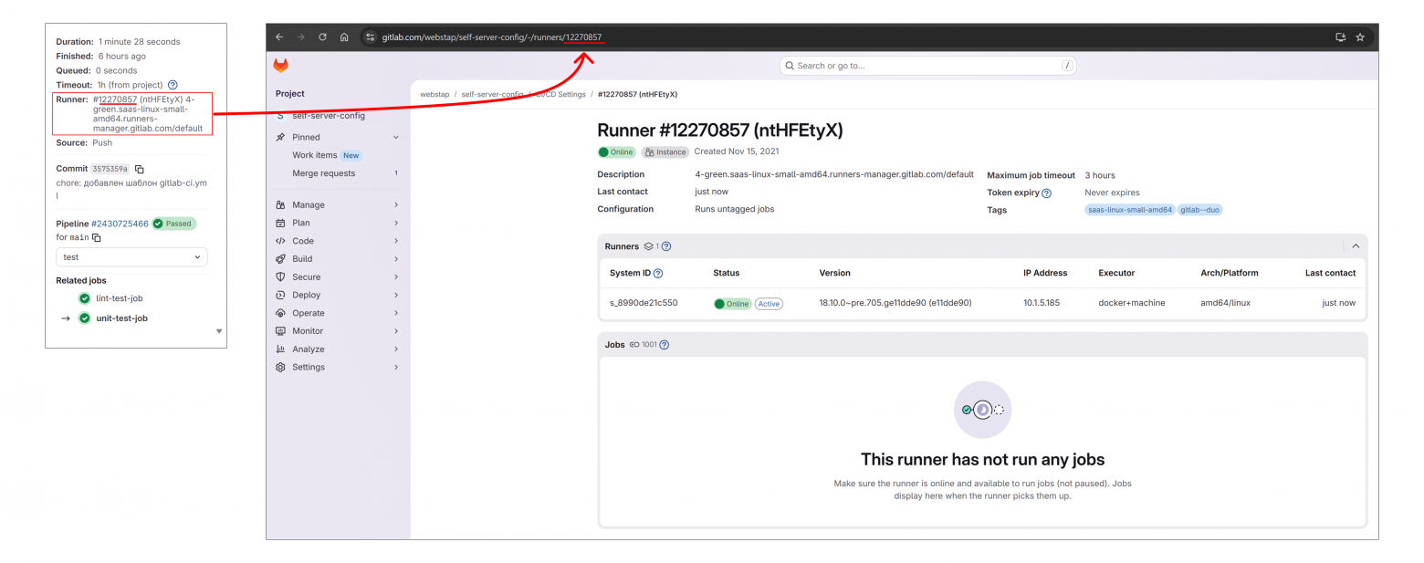Expand the Deploy menu chevron
1424x563 pixels.
click(396, 295)
